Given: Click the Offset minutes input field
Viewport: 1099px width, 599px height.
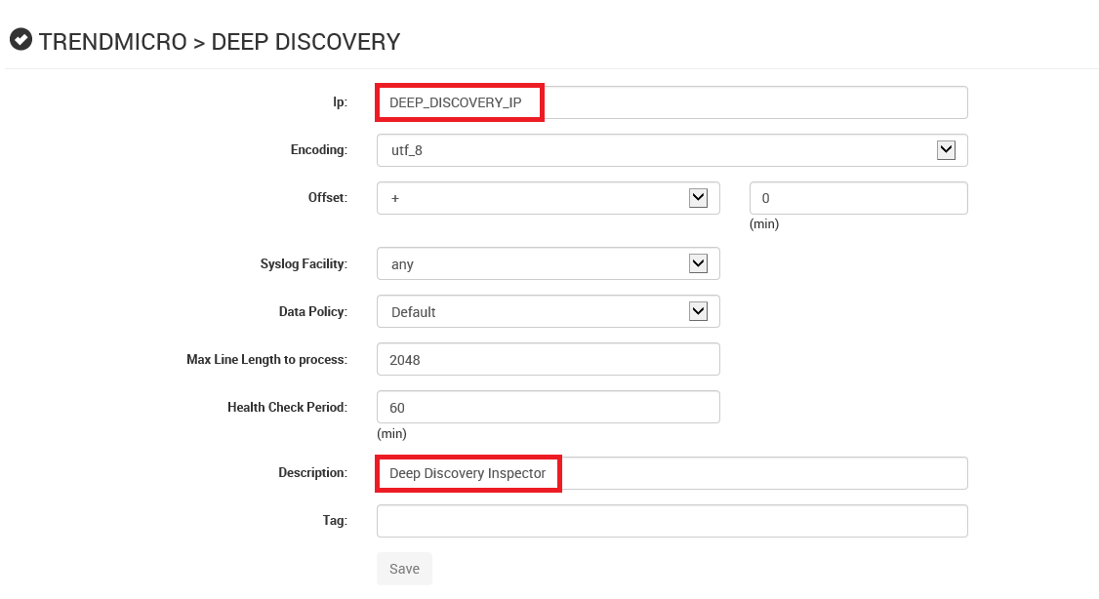Looking at the screenshot, I should coord(859,198).
